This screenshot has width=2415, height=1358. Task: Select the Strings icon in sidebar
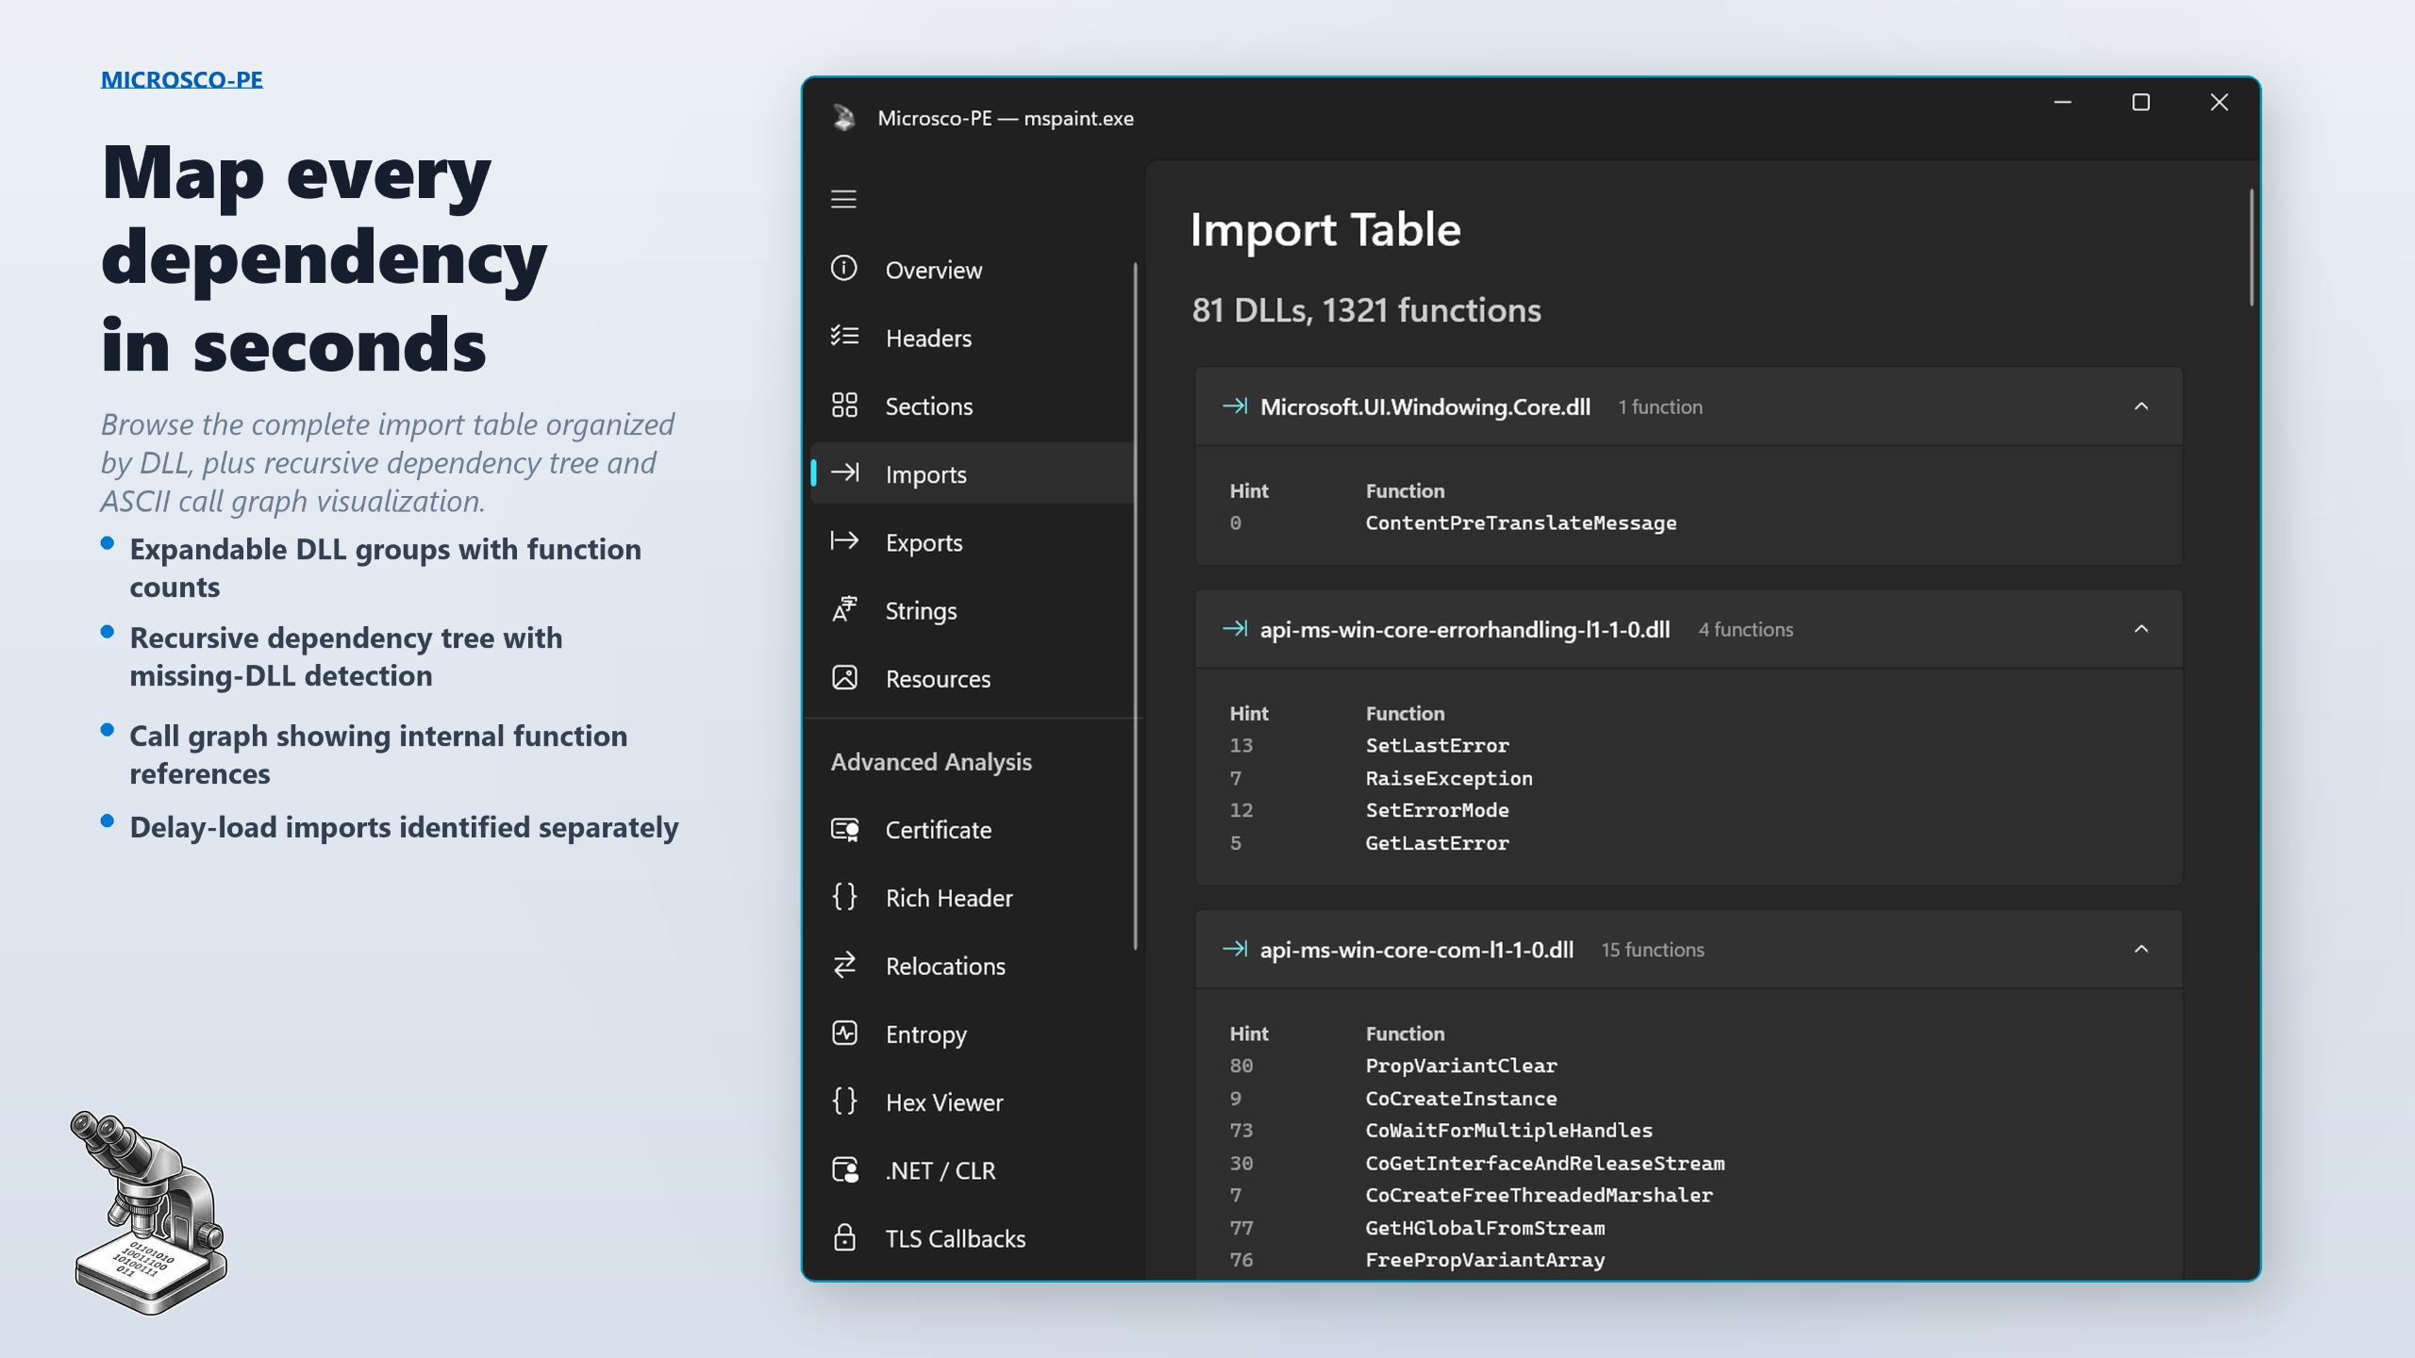[843, 609]
